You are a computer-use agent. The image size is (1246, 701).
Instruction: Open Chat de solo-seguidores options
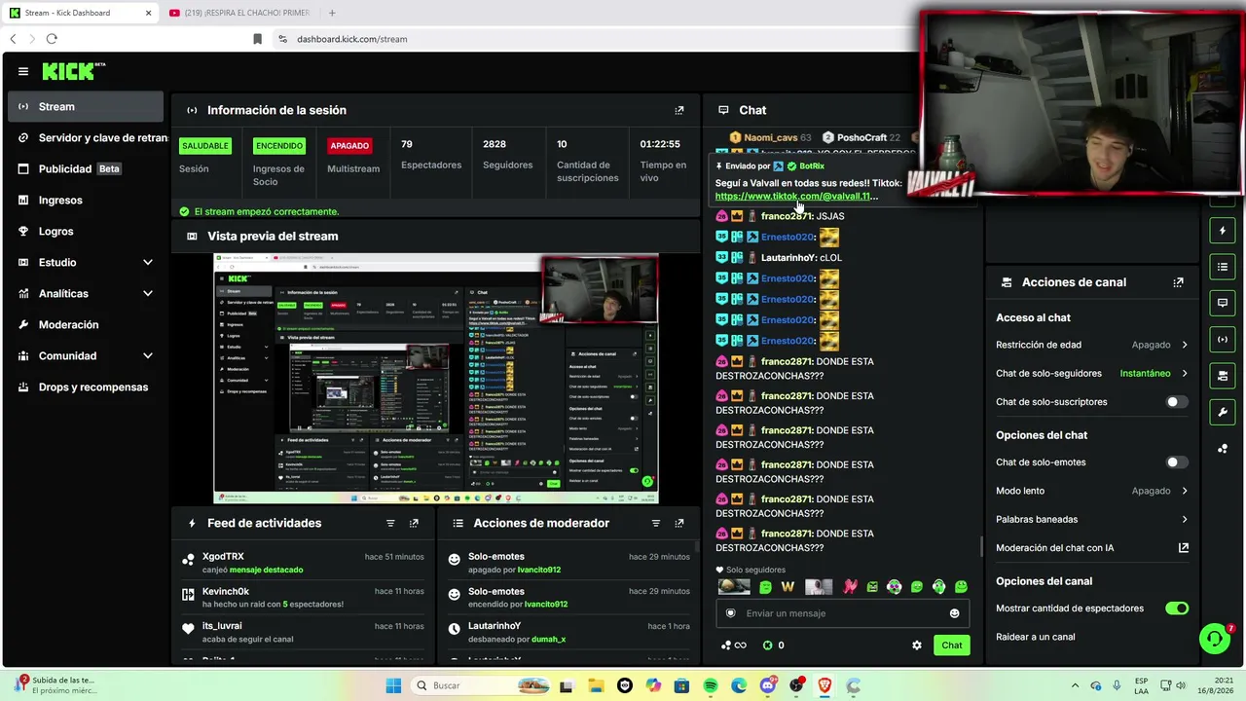[1091, 373]
